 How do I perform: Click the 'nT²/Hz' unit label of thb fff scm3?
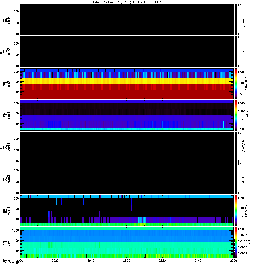[x=243, y=52]
